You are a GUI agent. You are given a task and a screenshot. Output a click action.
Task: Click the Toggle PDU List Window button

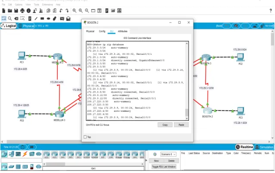click(x=164, y=167)
